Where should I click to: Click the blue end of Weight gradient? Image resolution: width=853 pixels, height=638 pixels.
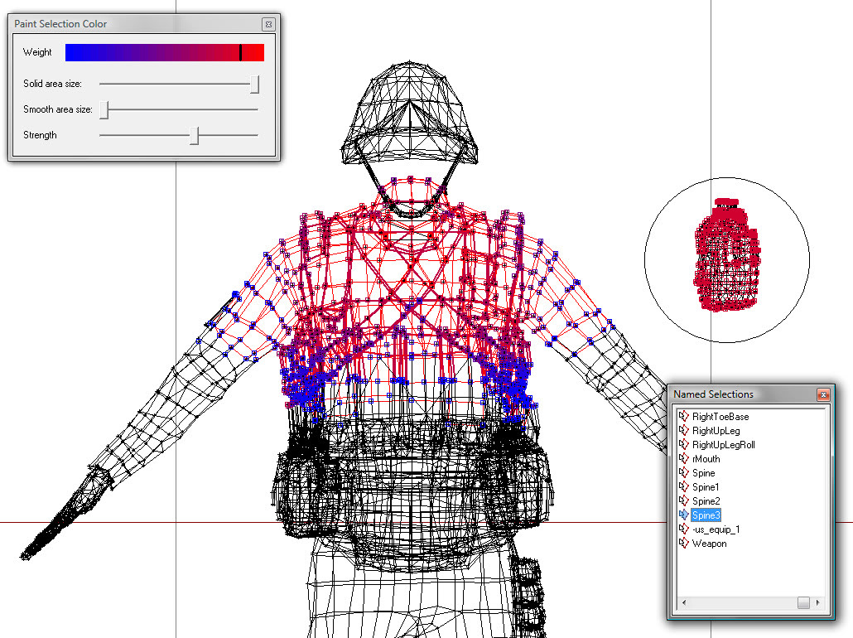point(75,52)
